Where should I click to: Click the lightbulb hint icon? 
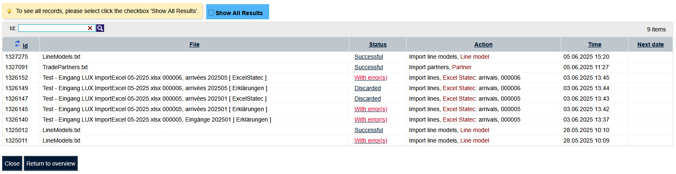click(9, 11)
